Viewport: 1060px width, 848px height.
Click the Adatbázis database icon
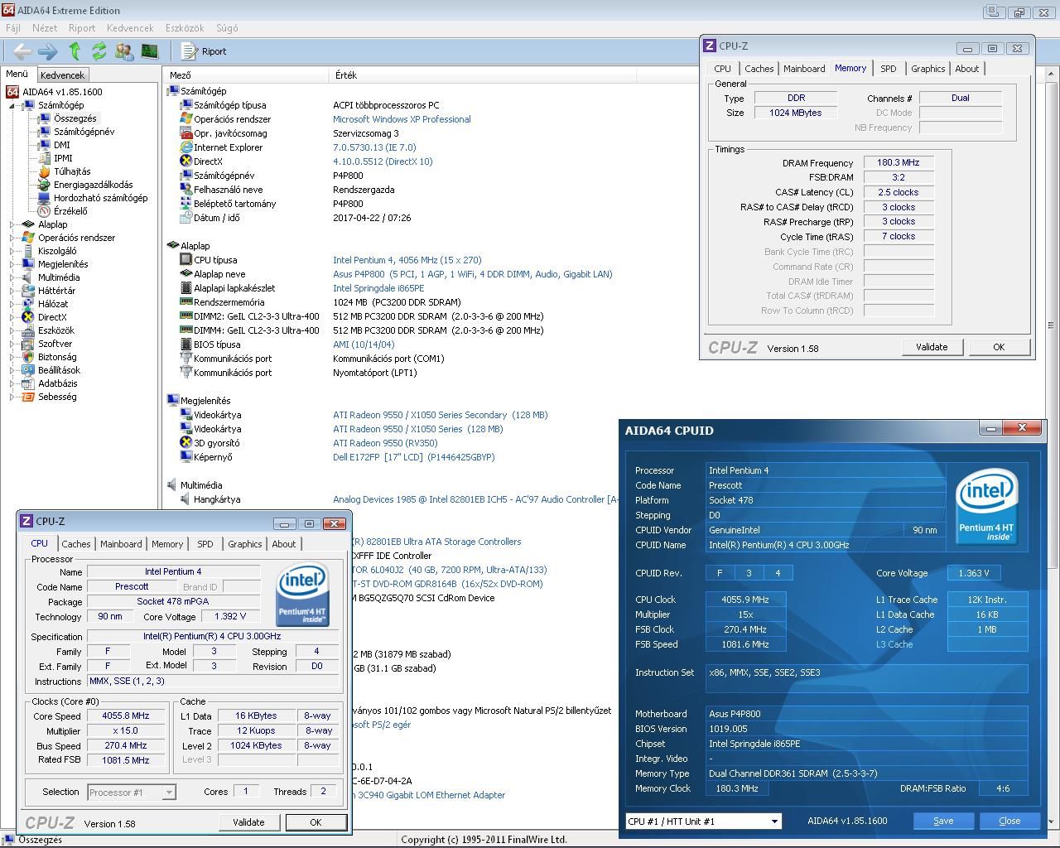28,383
